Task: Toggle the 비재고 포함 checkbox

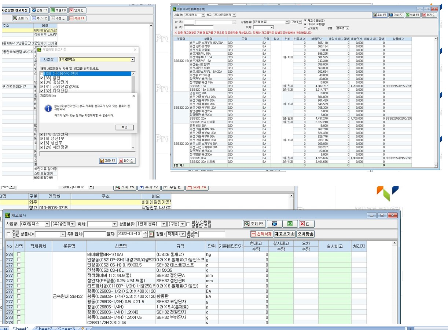Action: (x=305, y=24)
